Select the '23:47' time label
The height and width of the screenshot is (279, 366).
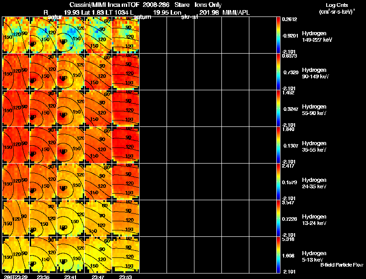tap(98, 277)
